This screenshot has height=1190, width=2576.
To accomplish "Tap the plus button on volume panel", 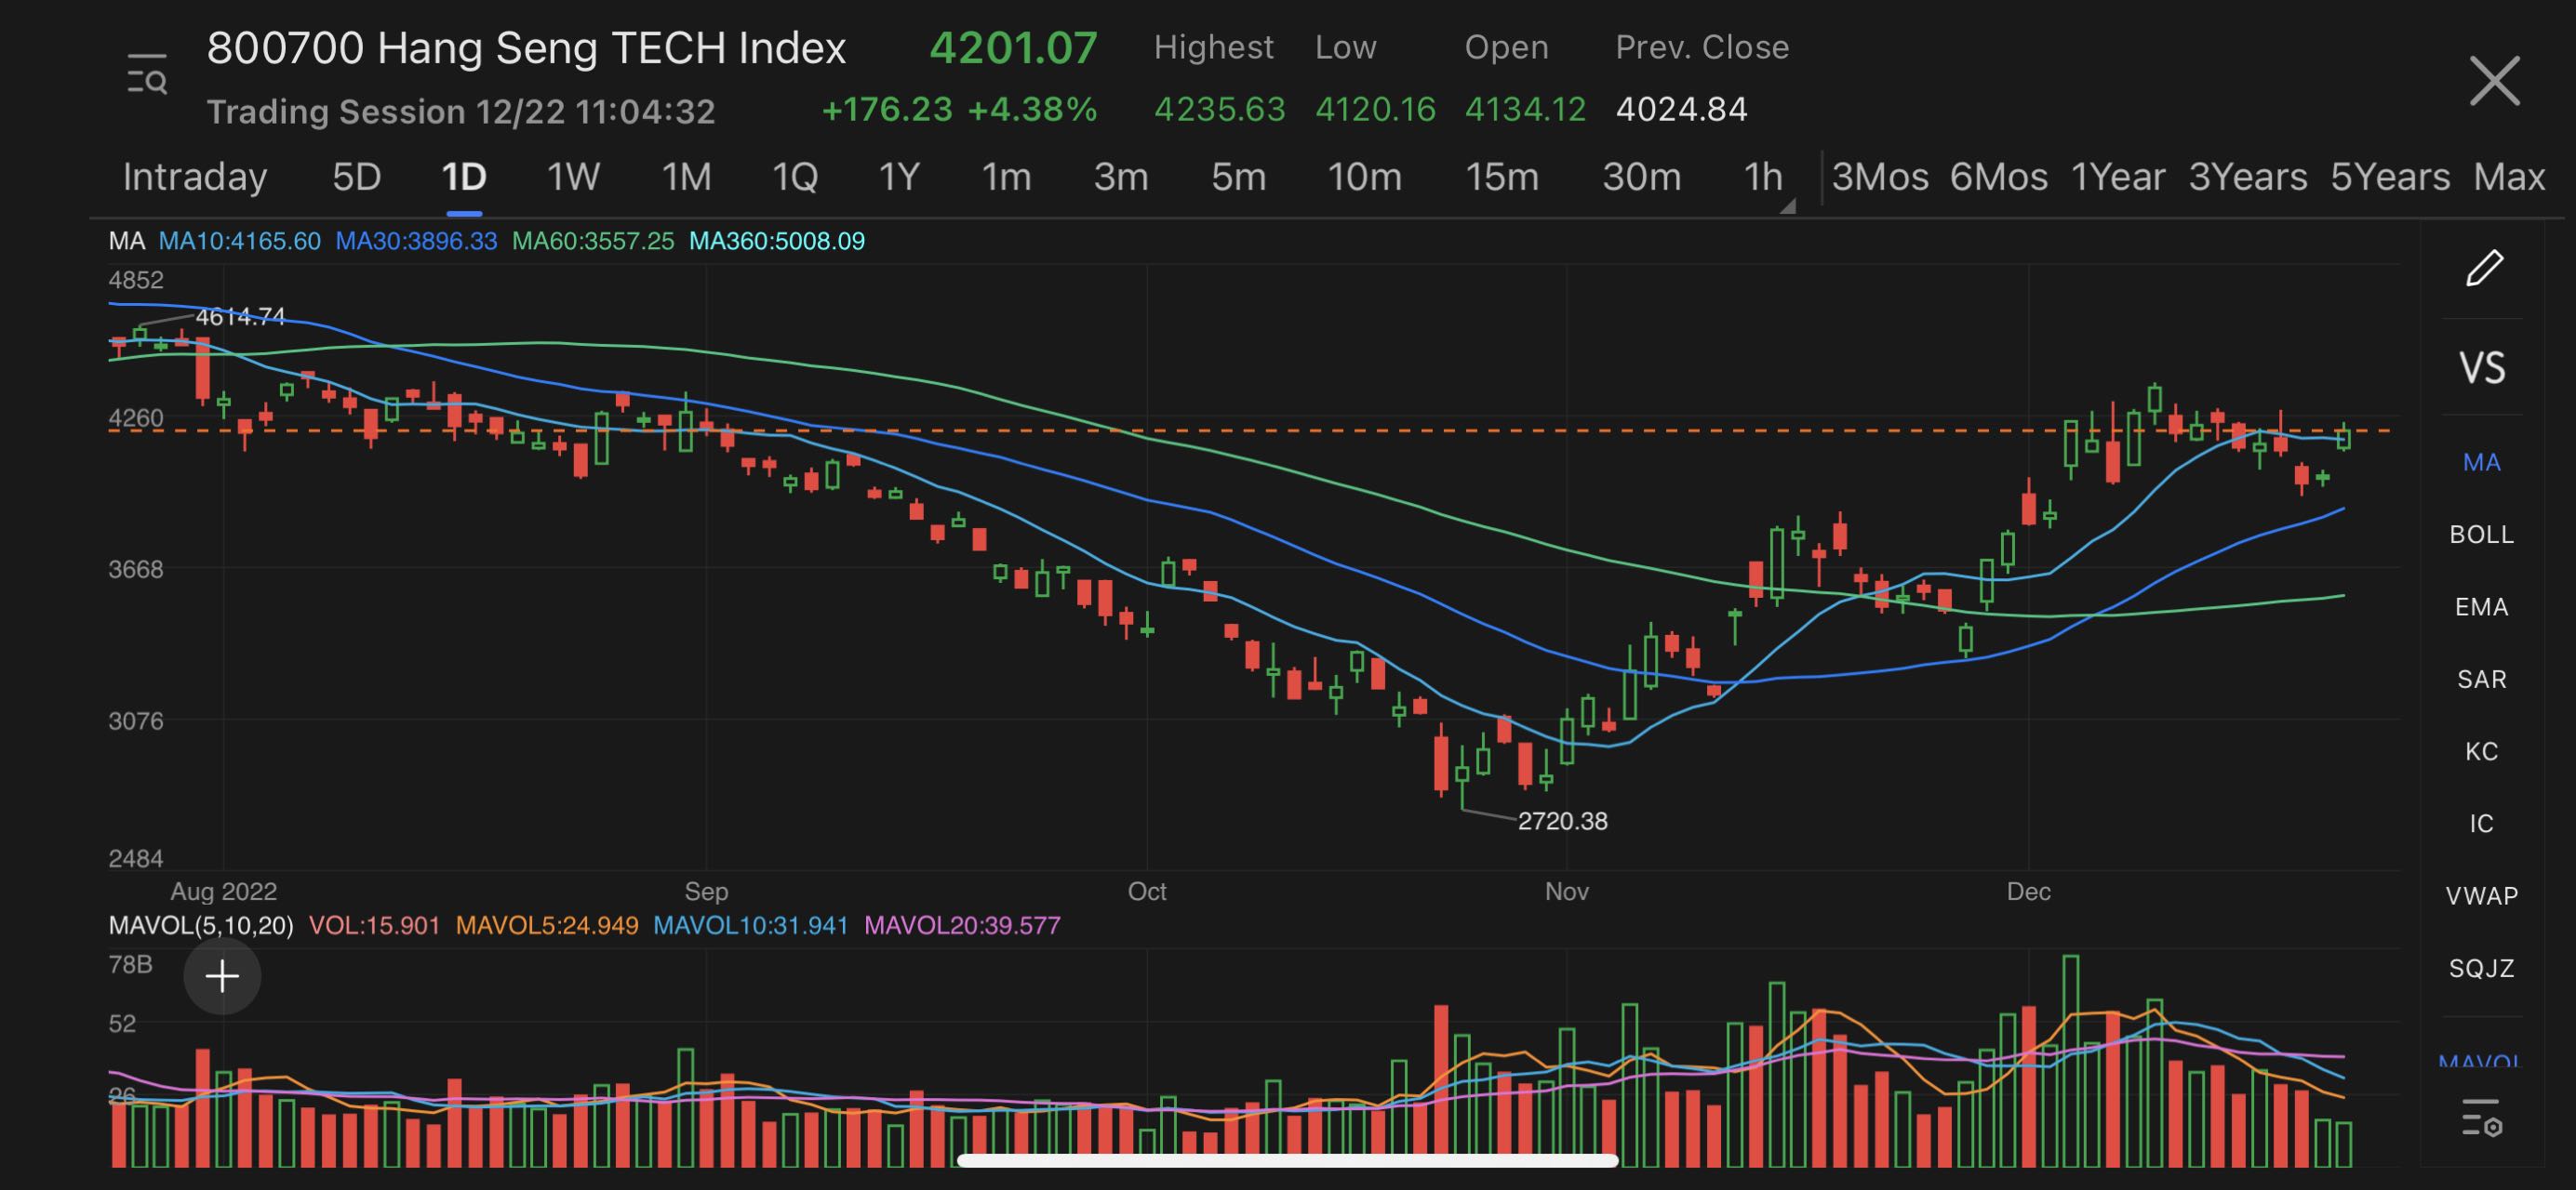I will [222, 976].
